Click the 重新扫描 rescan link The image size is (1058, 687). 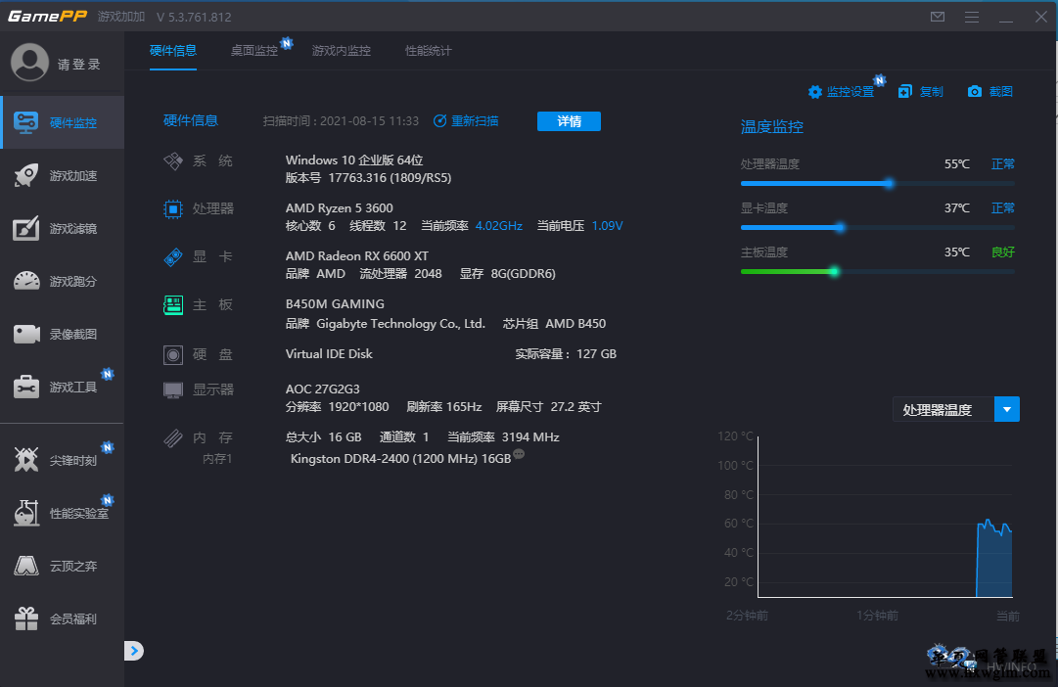pos(475,120)
